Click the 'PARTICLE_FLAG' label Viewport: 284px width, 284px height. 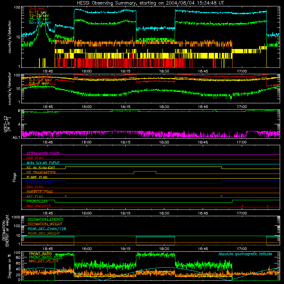point(40,191)
